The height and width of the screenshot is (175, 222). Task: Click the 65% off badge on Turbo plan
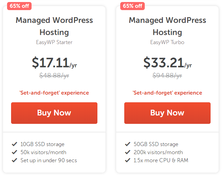pyautogui.click(x=133, y=6)
